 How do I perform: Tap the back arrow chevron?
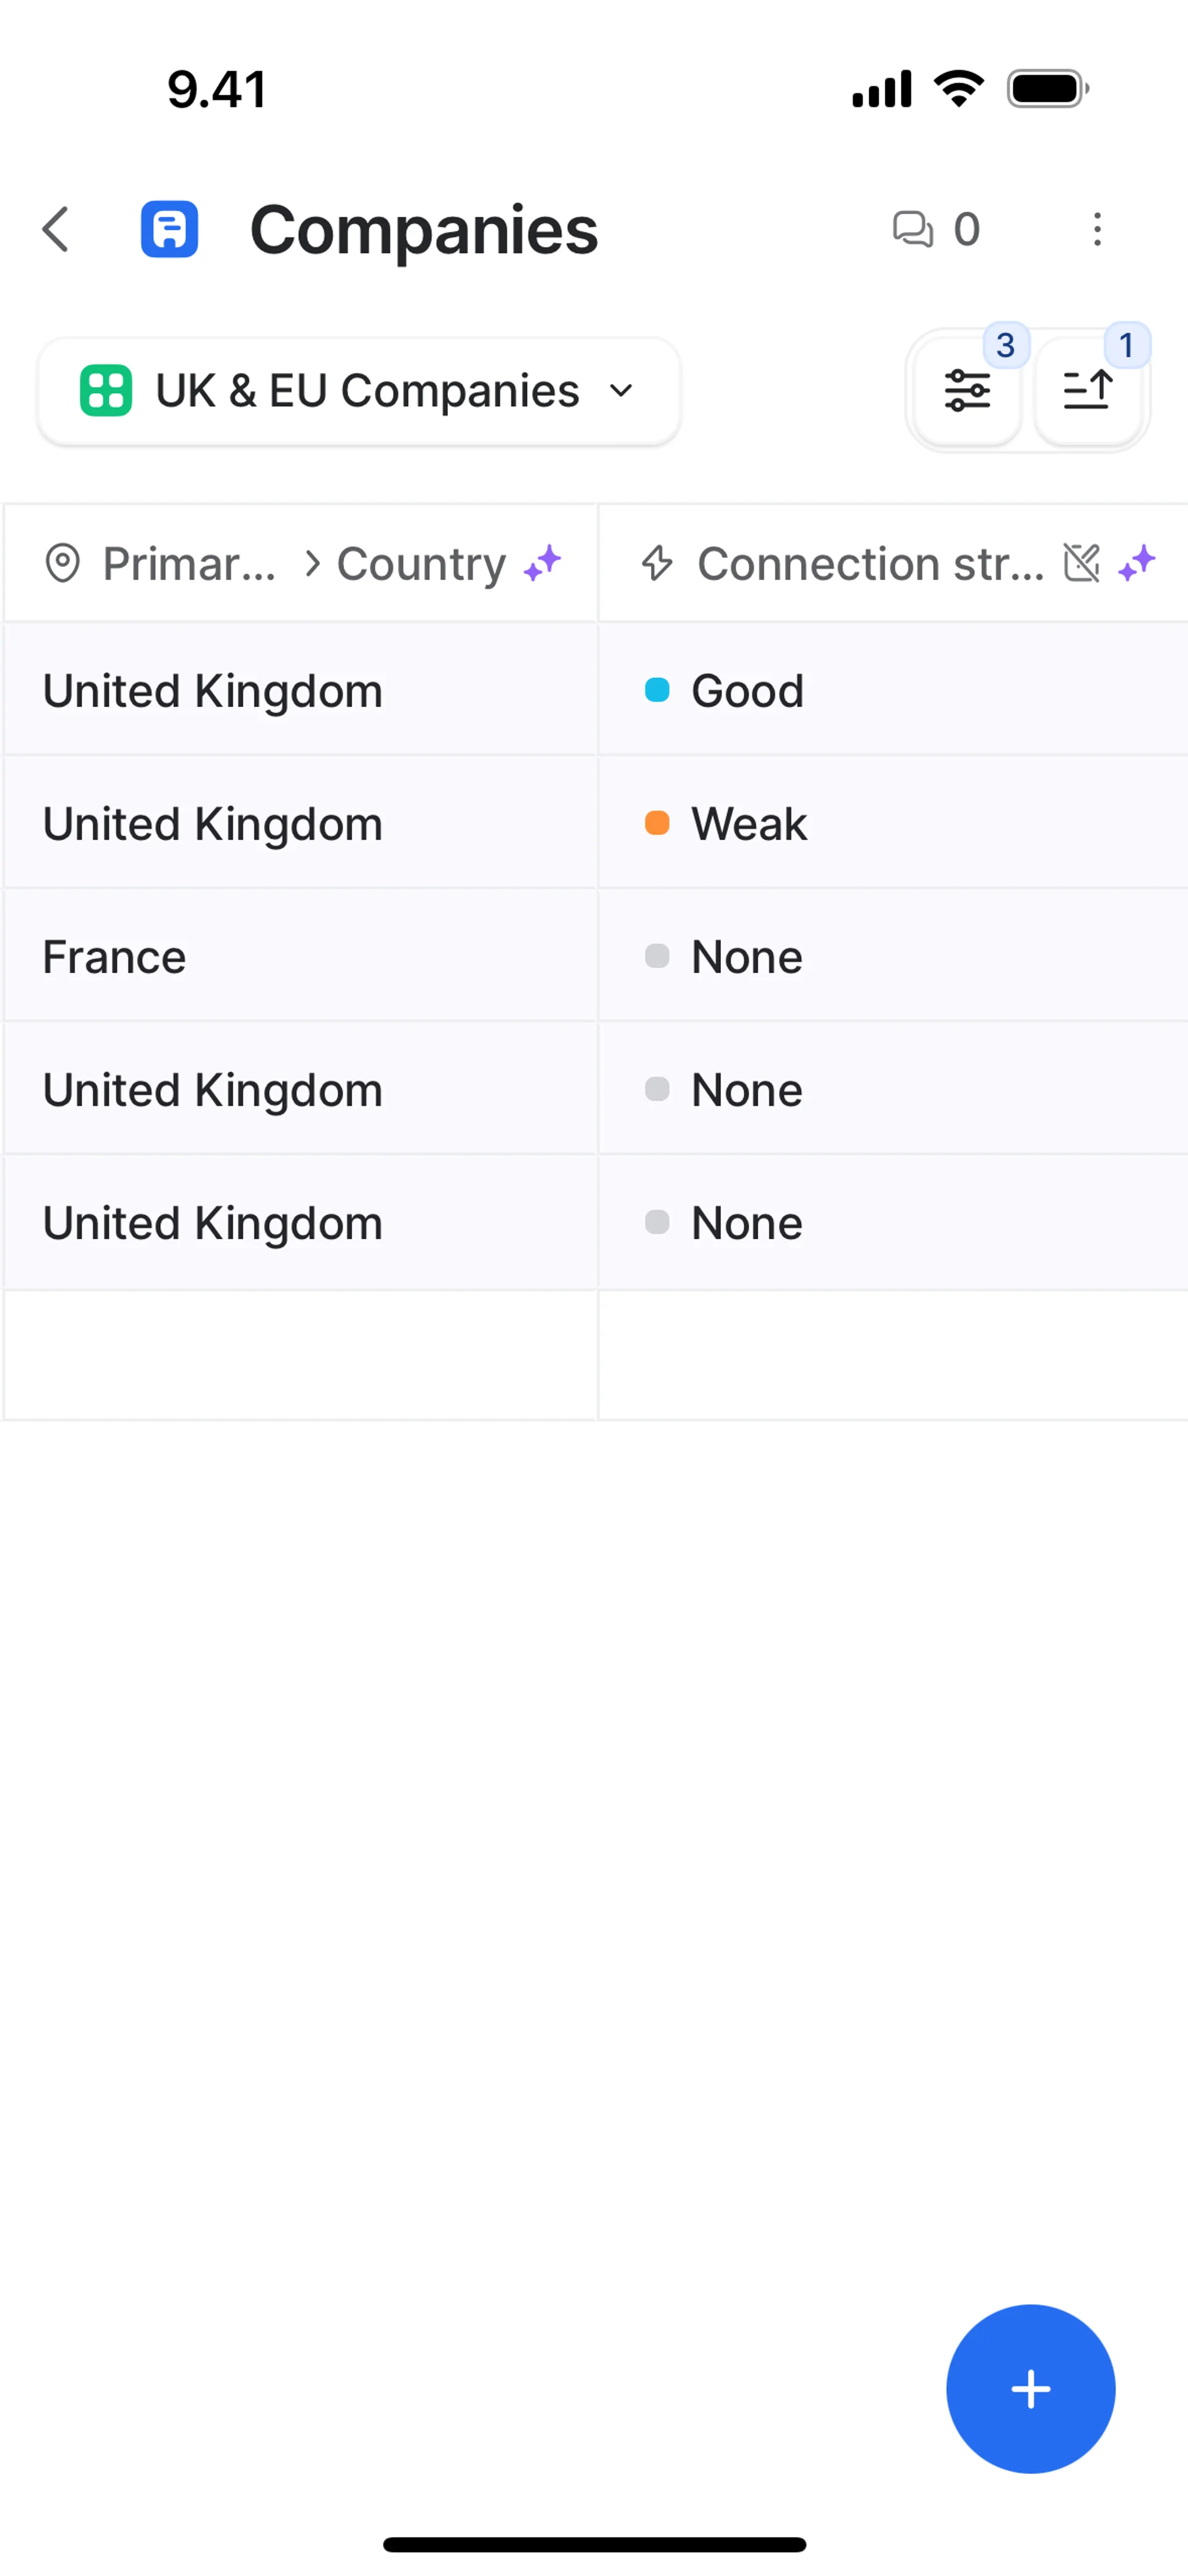(56, 230)
